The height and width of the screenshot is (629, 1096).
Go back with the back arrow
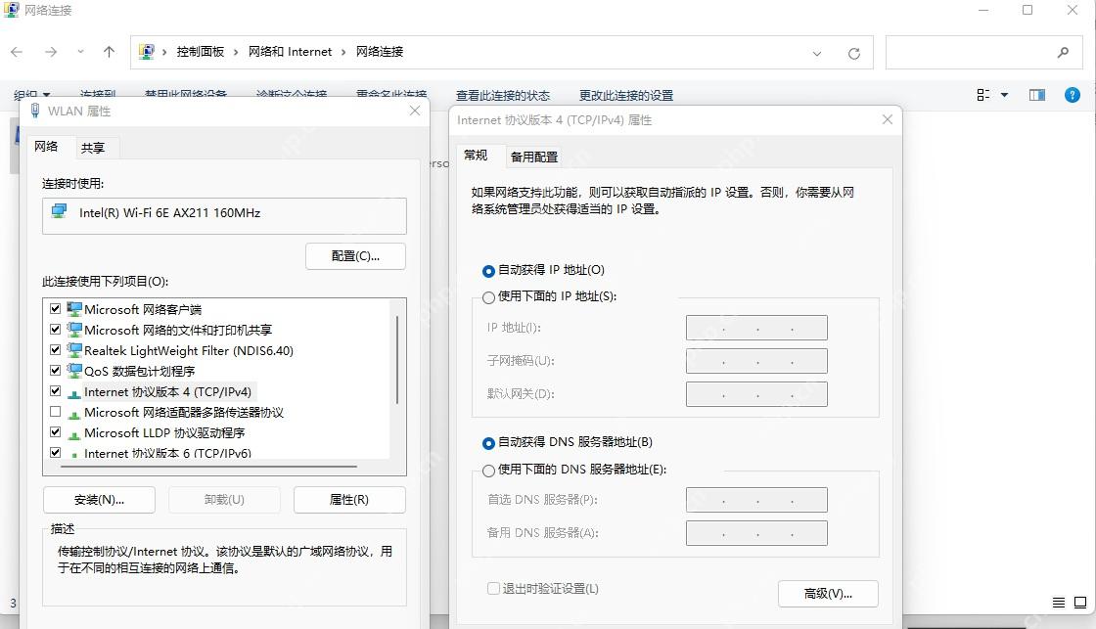pos(17,52)
